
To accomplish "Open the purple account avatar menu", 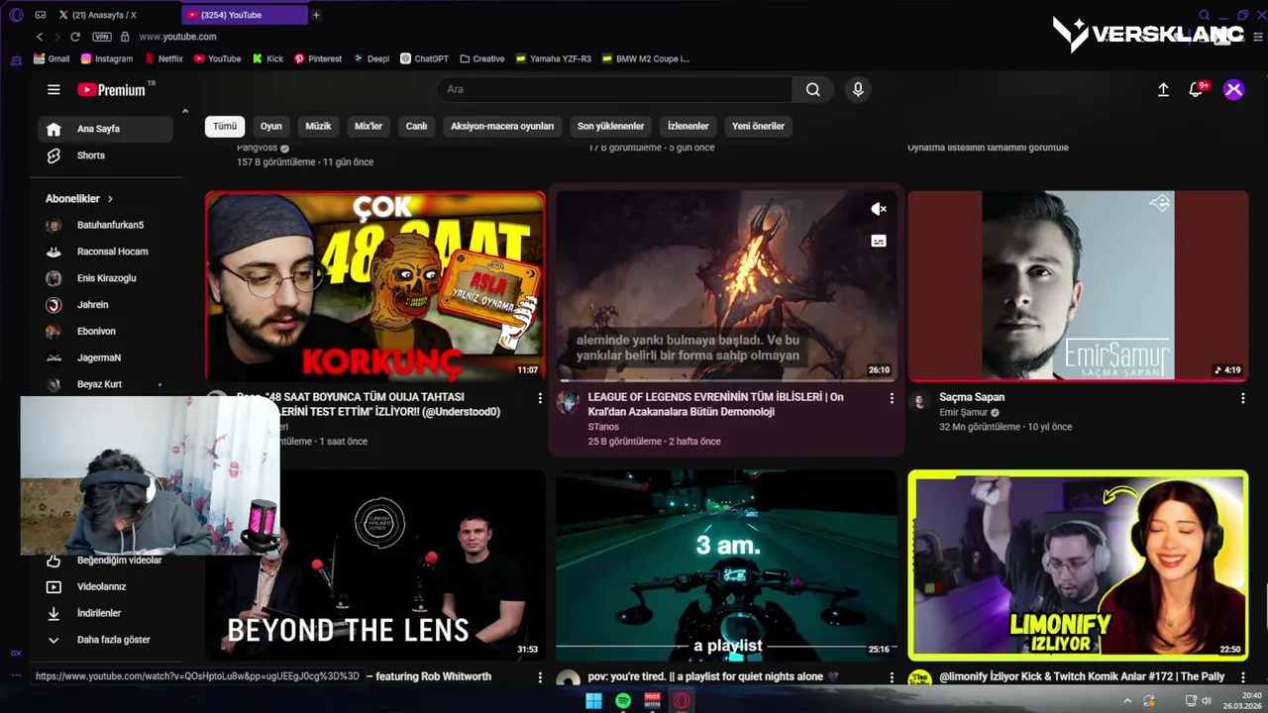I will [1233, 89].
